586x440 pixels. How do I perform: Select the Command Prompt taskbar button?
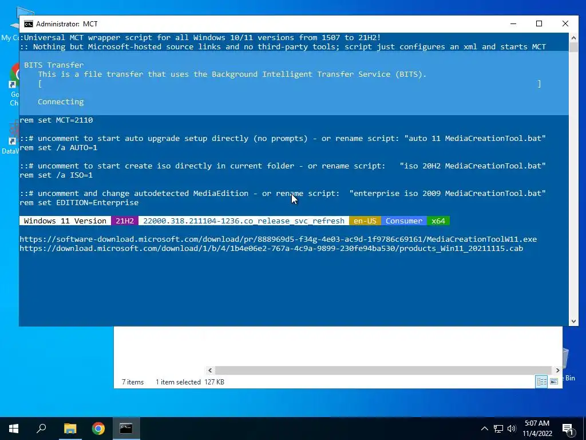[126, 429]
